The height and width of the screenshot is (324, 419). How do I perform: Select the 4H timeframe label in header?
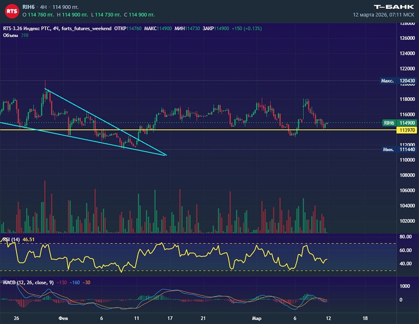43,7
